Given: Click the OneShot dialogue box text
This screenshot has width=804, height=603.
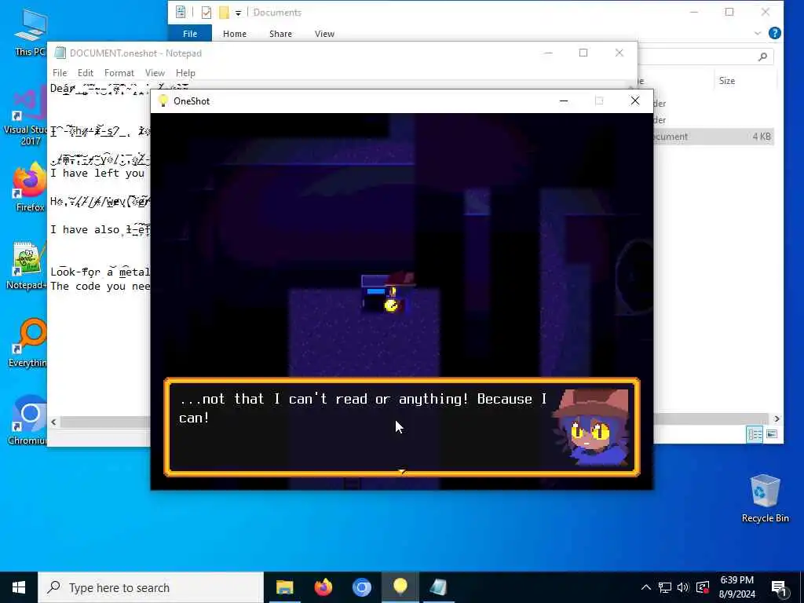Looking at the screenshot, I should (363, 408).
